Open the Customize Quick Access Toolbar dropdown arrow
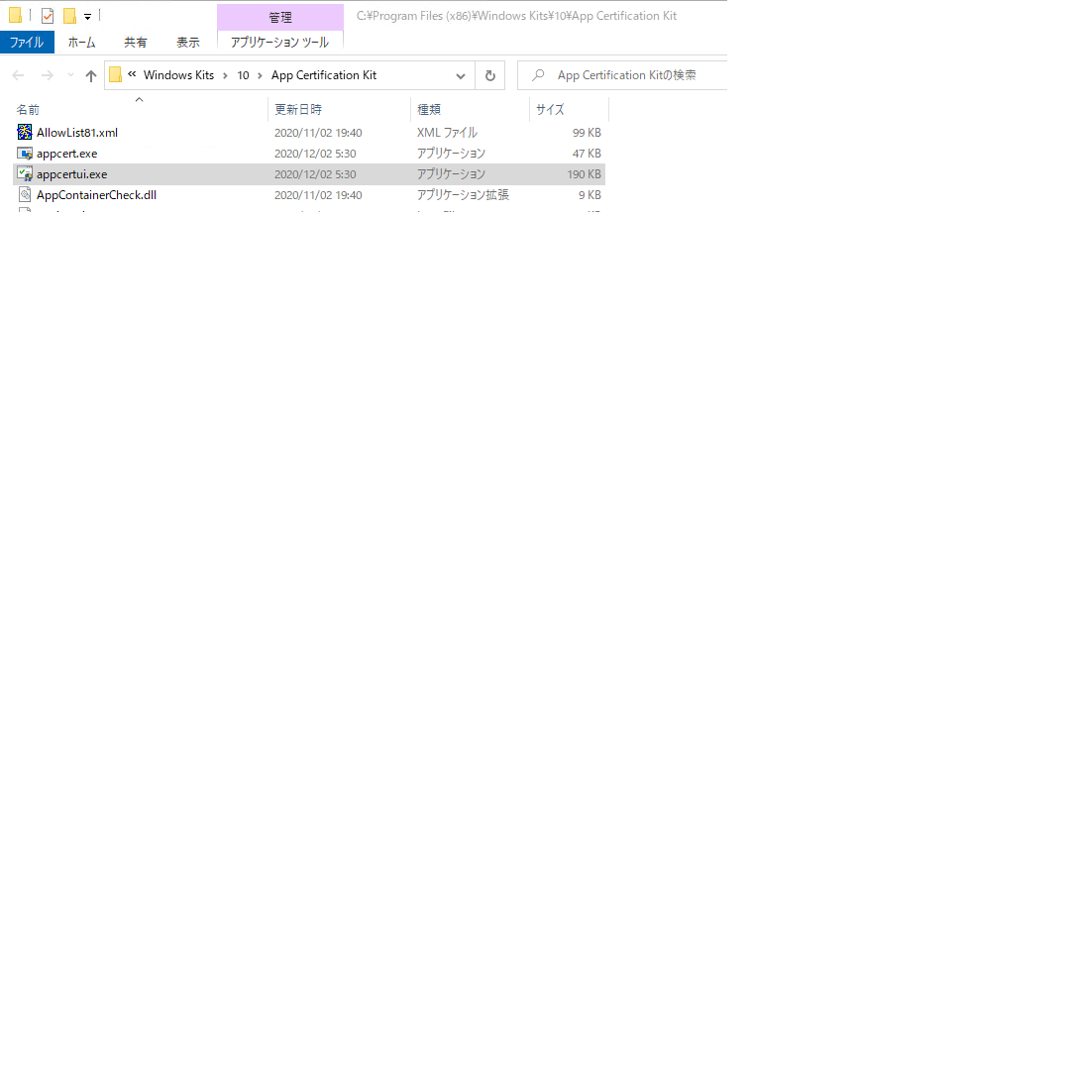The height and width of the screenshot is (1070, 1070). 87,17
